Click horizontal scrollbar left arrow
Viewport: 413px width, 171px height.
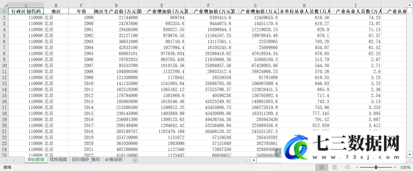(254, 160)
